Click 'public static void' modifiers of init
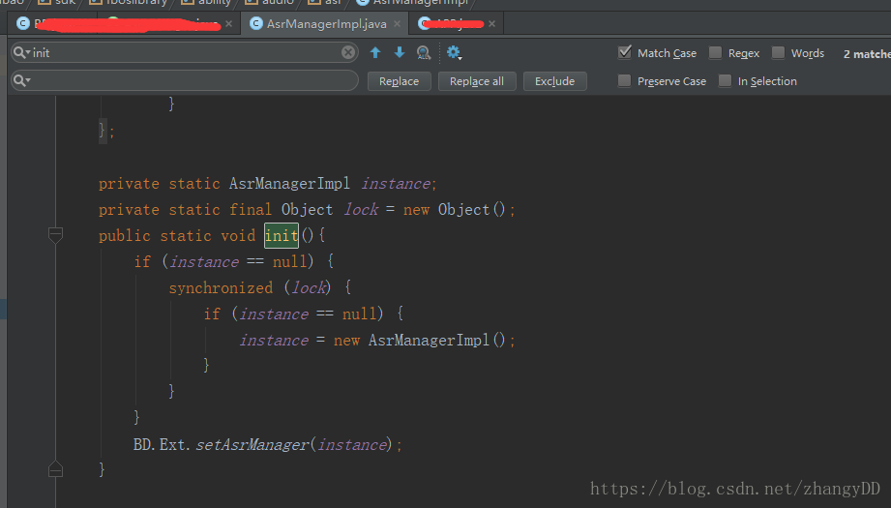This screenshot has height=508, width=891. pos(177,236)
